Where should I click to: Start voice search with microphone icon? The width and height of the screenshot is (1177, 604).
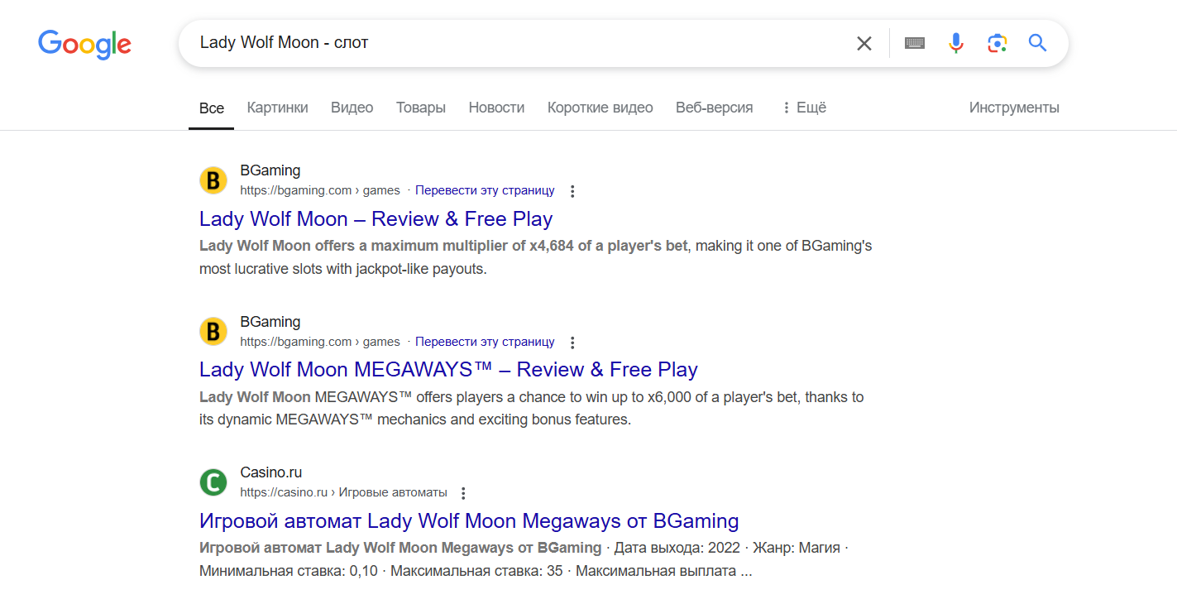point(956,43)
